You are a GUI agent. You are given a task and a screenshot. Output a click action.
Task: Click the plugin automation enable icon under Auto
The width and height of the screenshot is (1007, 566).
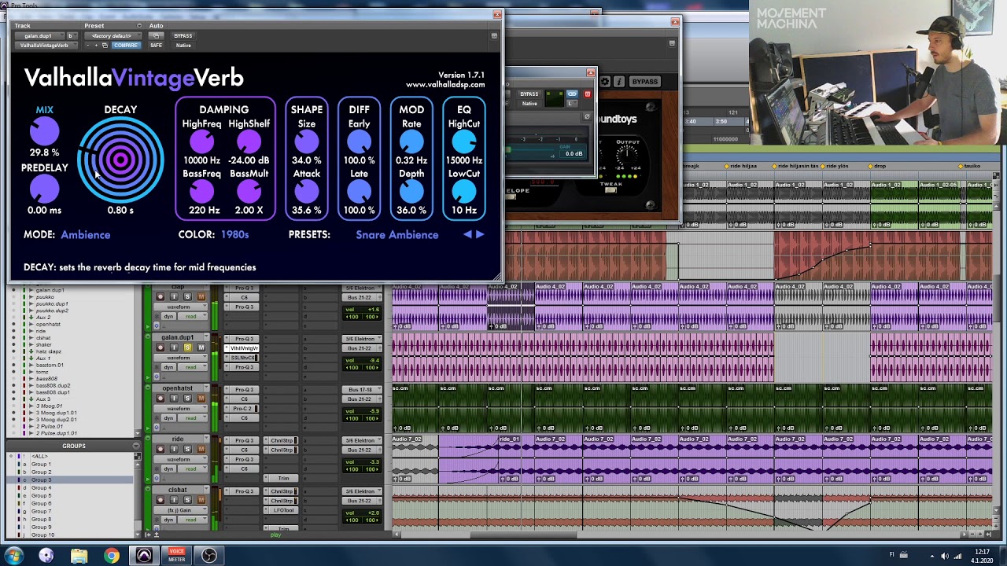[x=156, y=36]
